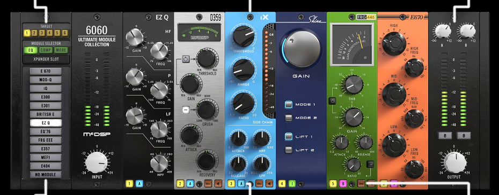
Task: Click the small square button beside FRG RATIO
Action: (x=370, y=164)
